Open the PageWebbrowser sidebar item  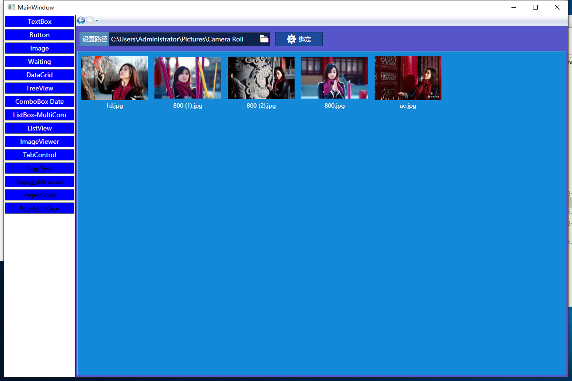pyautogui.click(x=40, y=181)
